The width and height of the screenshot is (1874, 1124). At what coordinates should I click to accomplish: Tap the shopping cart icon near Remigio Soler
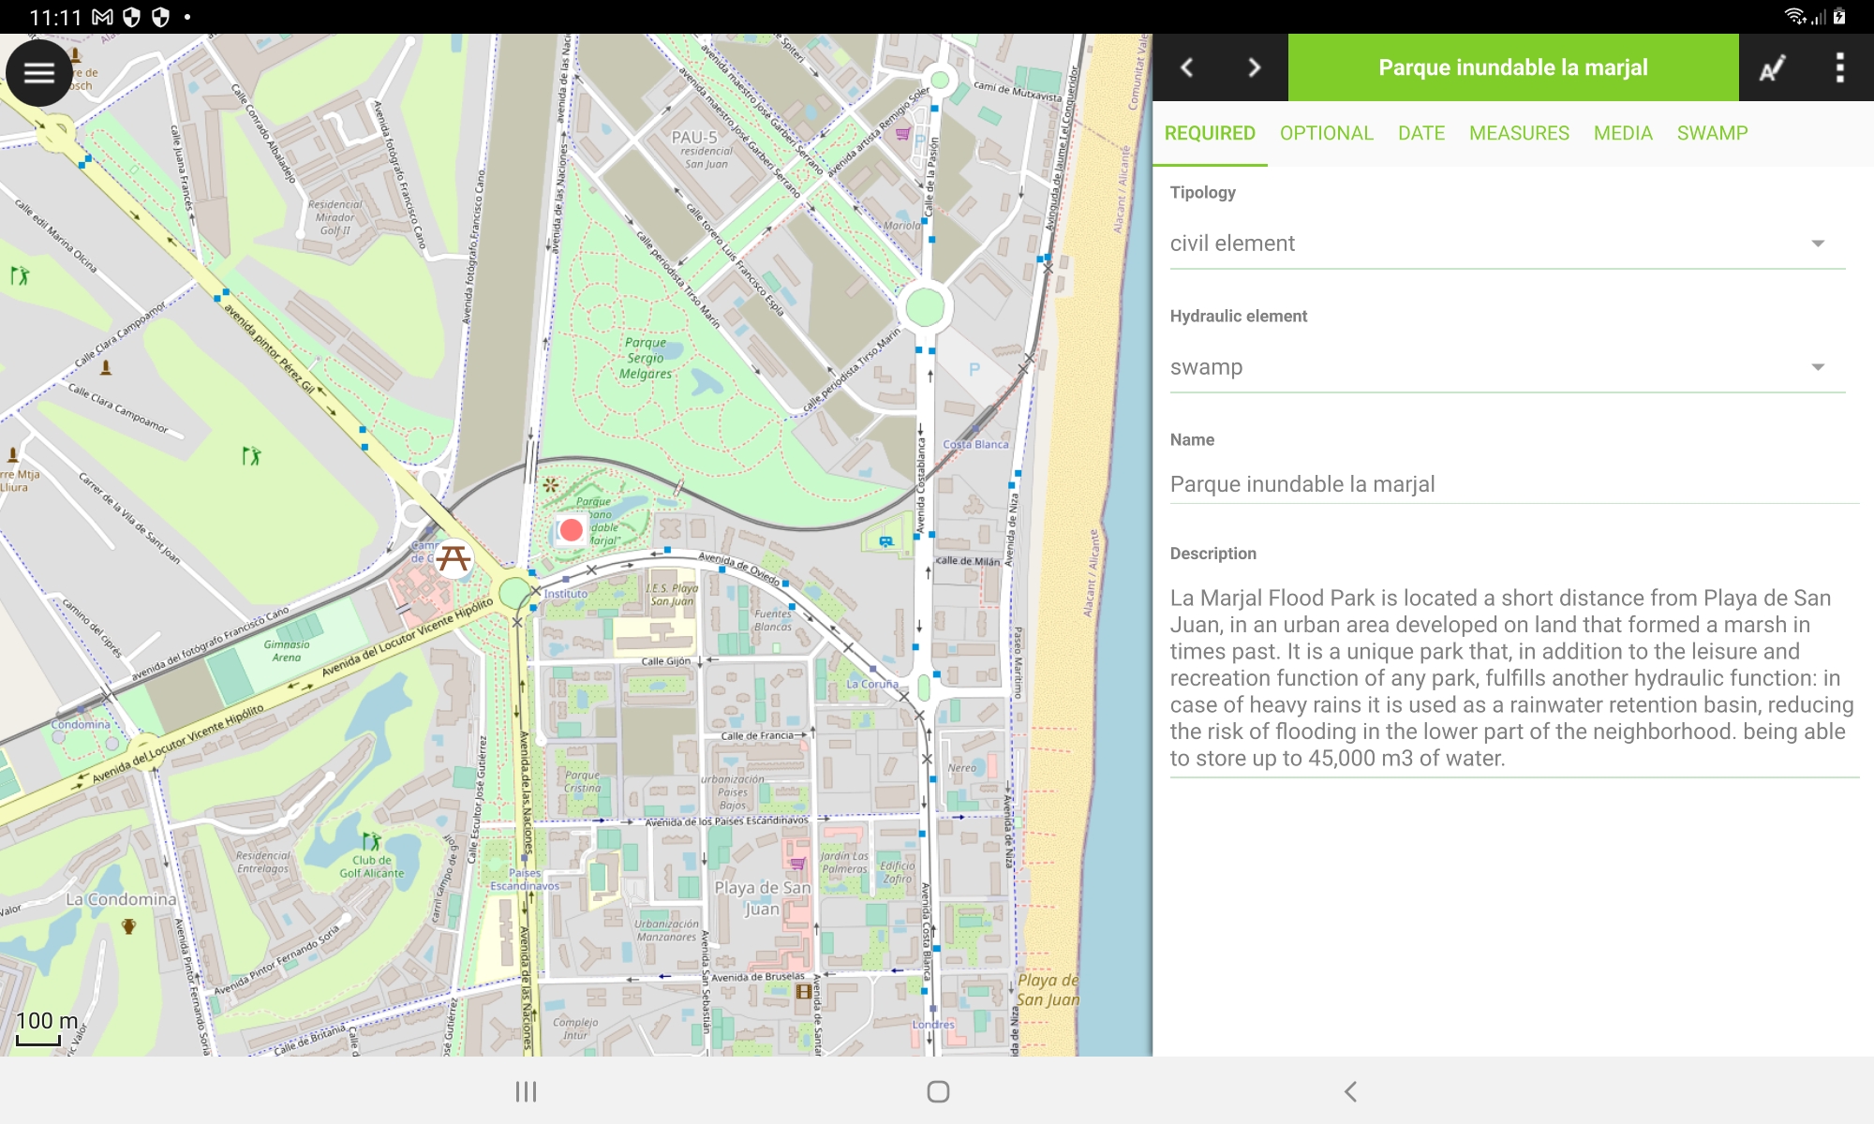(x=902, y=134)
